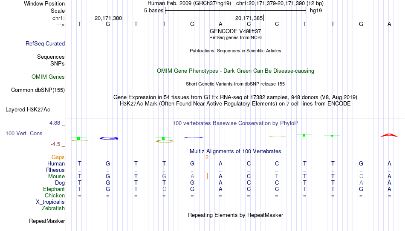Viewport: 405px width, 231px height.
Task: Open the 100 Vert. Cons track label
Action: tap(24, 133)
